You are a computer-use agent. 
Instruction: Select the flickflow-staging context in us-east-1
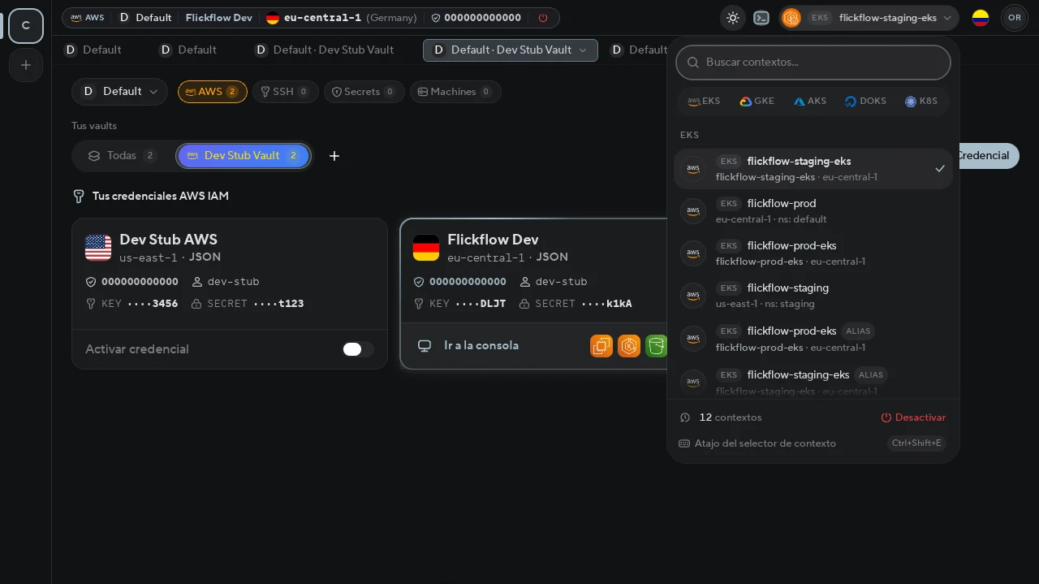click(x=813, y=296)
